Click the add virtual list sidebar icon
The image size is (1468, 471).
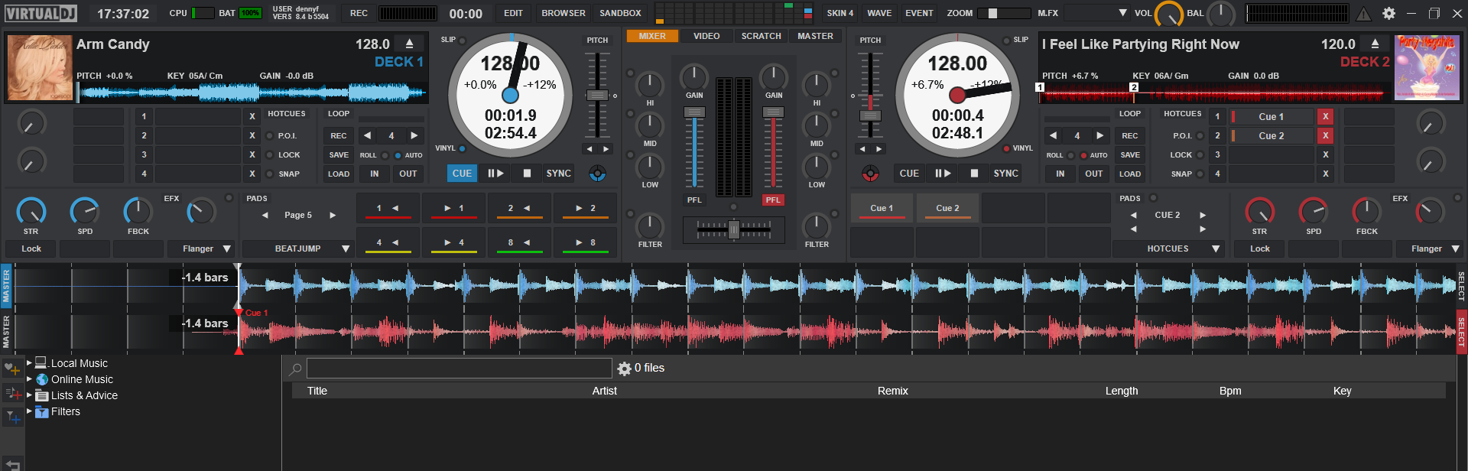click(12, 394)
